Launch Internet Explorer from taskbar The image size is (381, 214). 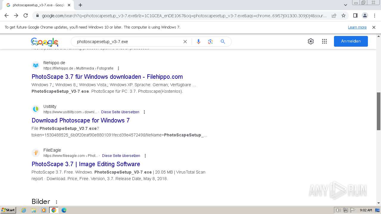[24, 210]
